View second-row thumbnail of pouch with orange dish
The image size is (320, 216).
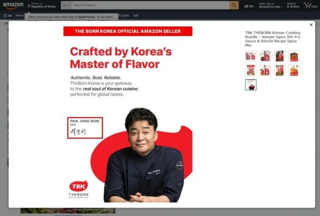pos(265,70)
